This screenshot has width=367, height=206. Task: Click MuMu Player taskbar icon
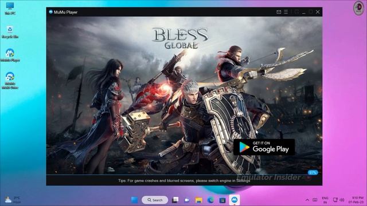point(235,200)
